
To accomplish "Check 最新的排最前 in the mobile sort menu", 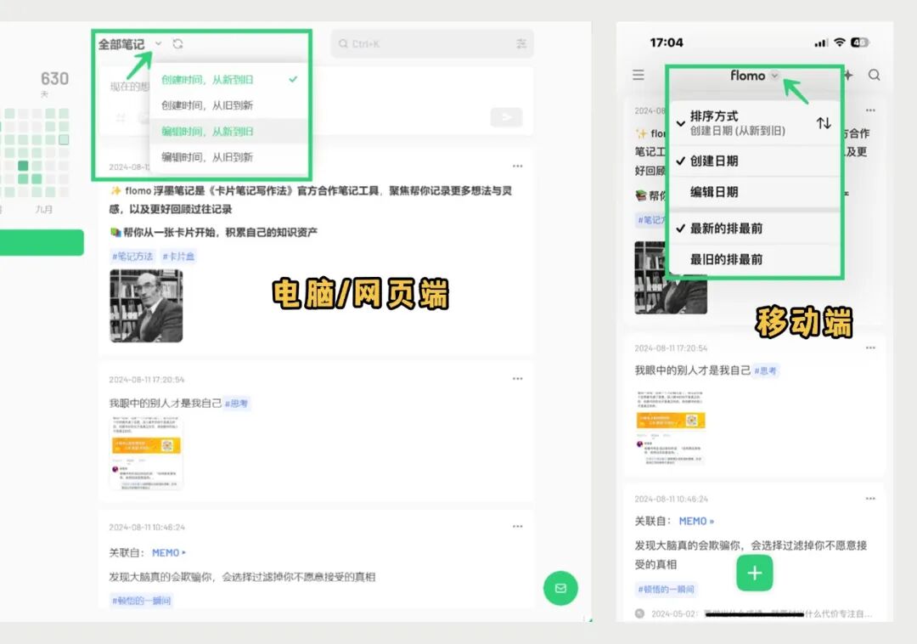I will pyautogui.click(x=755, y=229).
